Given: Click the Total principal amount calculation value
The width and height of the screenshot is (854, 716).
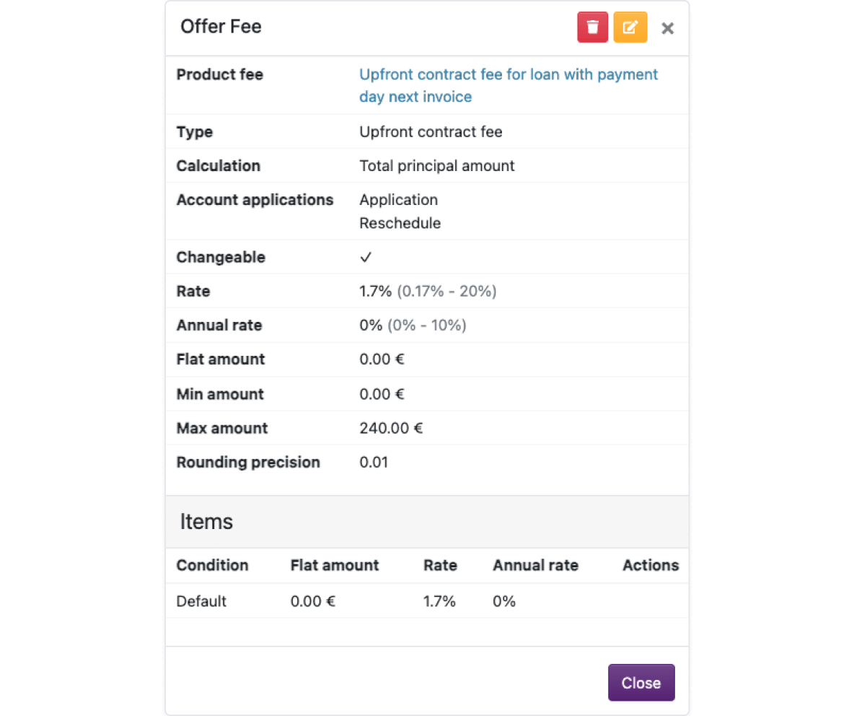Looking at the screenshot, I should [x=437, y=166].
